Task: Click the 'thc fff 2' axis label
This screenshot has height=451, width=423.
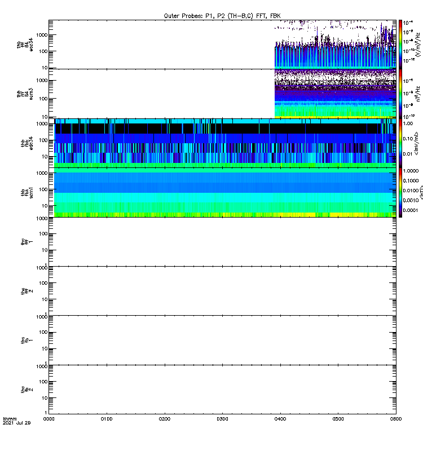Action: (x=27, y=291)
